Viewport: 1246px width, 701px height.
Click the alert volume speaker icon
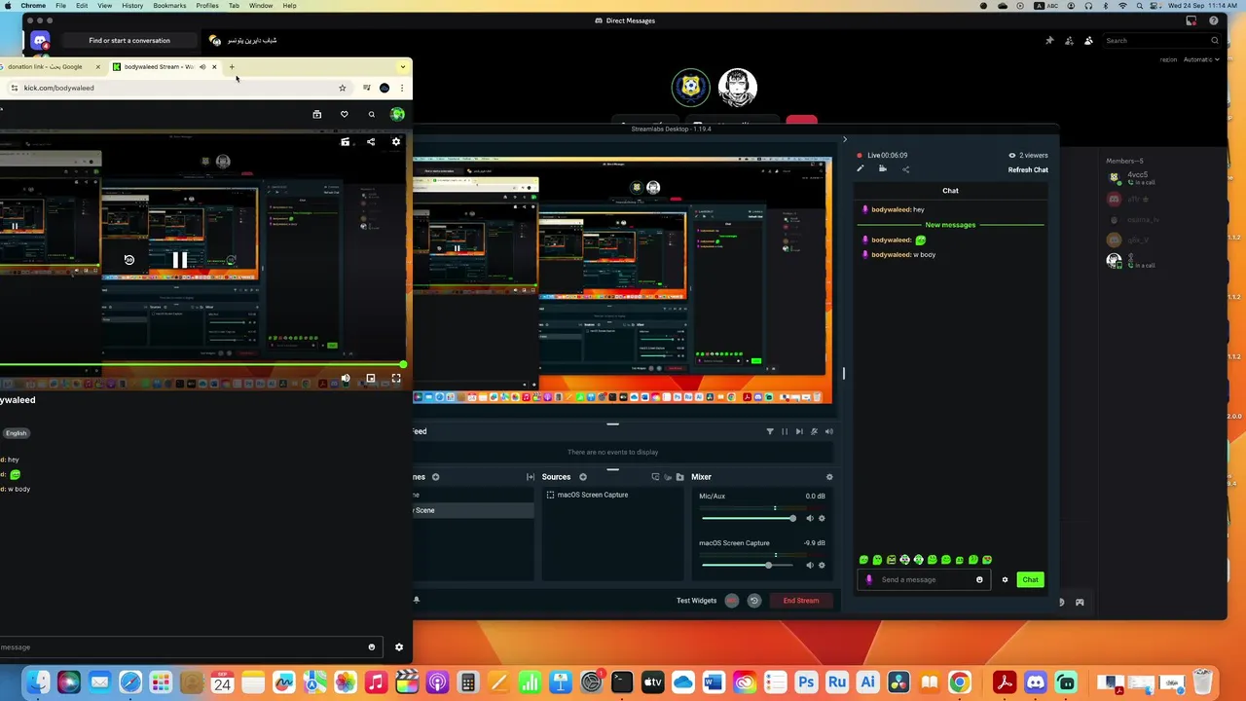[x=829, y=431]
